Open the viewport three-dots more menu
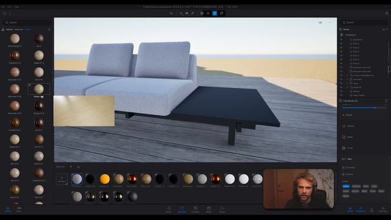Viewport: 391px width, 220px height. click(x=330, y=23)
